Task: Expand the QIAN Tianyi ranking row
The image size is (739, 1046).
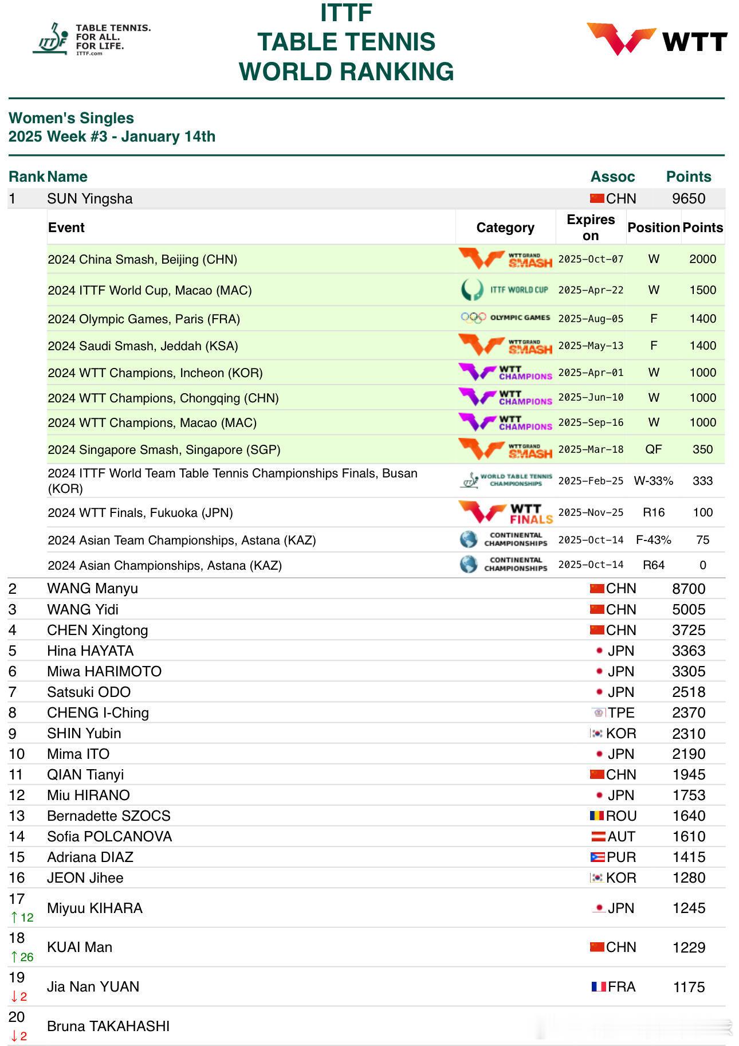Action: point(367,774)
